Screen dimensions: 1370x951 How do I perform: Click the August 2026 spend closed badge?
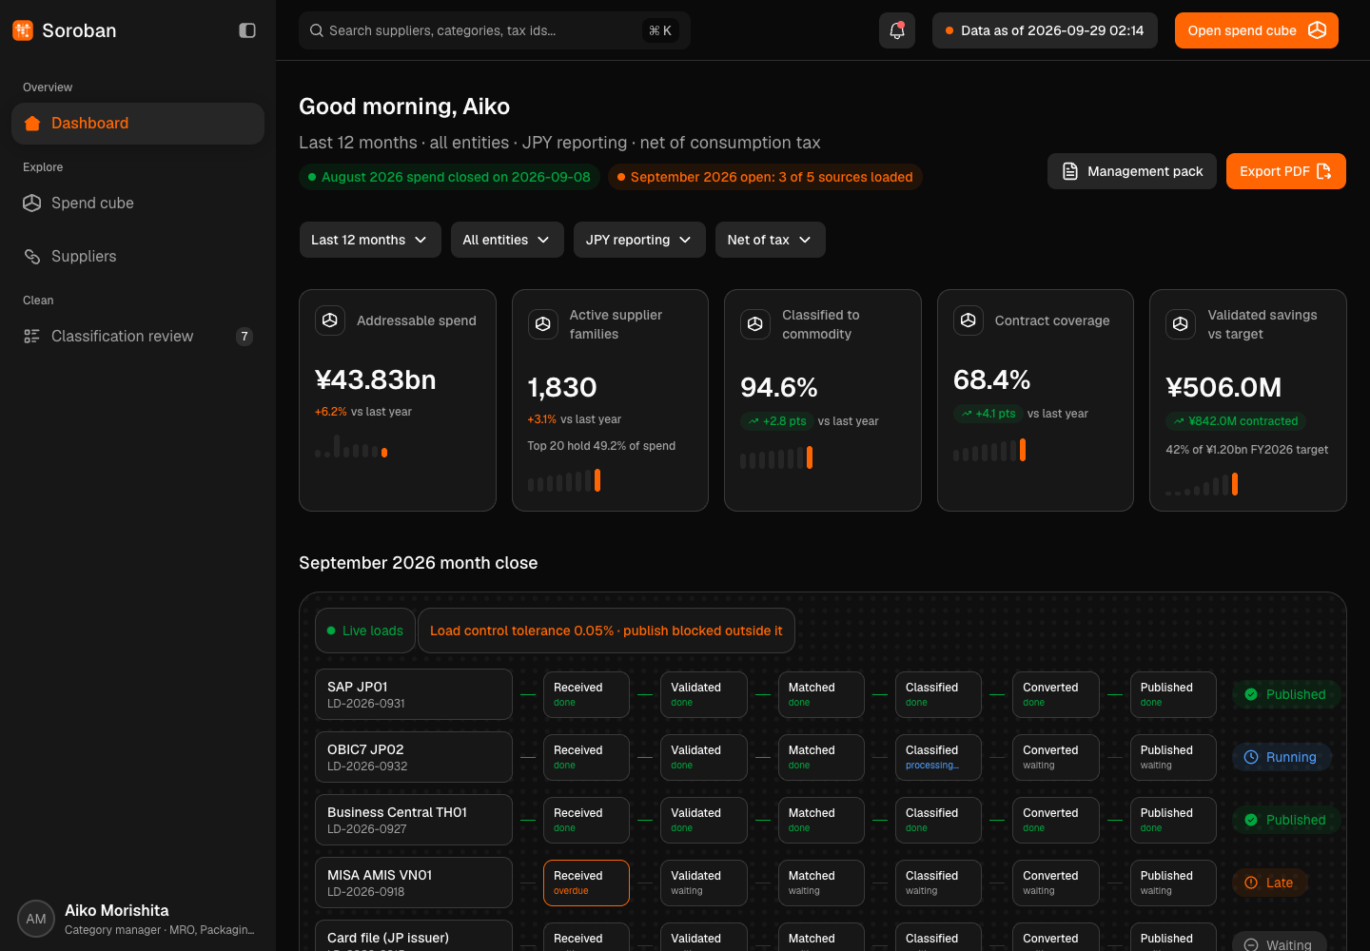coord(449,177)
